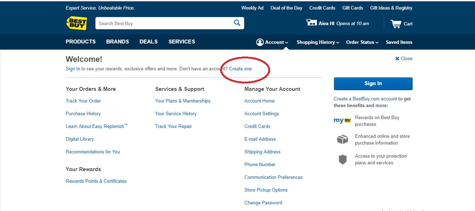Click the Create one link
The width and height of the screenshot is (475, 211).
pos(240,69)
